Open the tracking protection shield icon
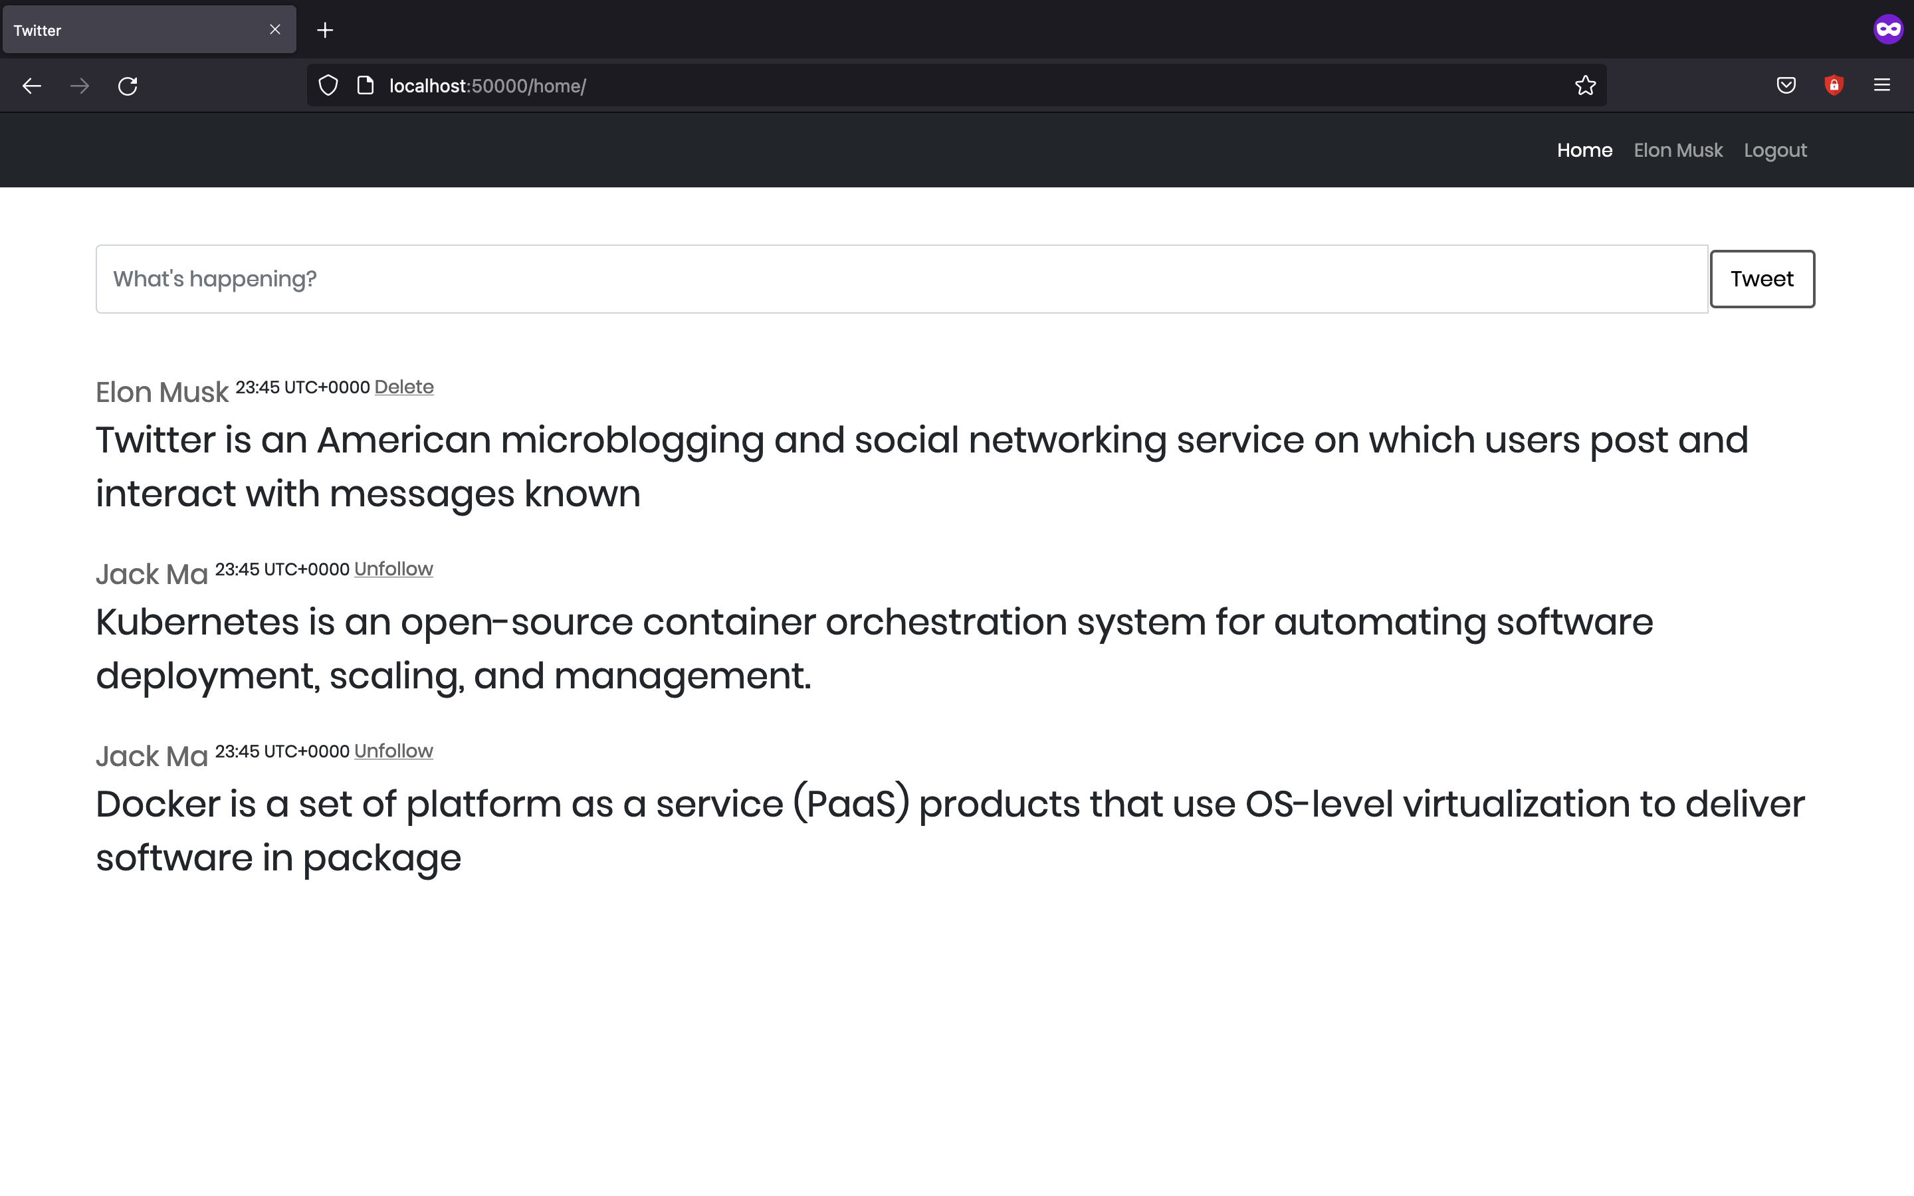This screenshot has height=1196, width=1914. pyautogui.click(x=328, y=86)
